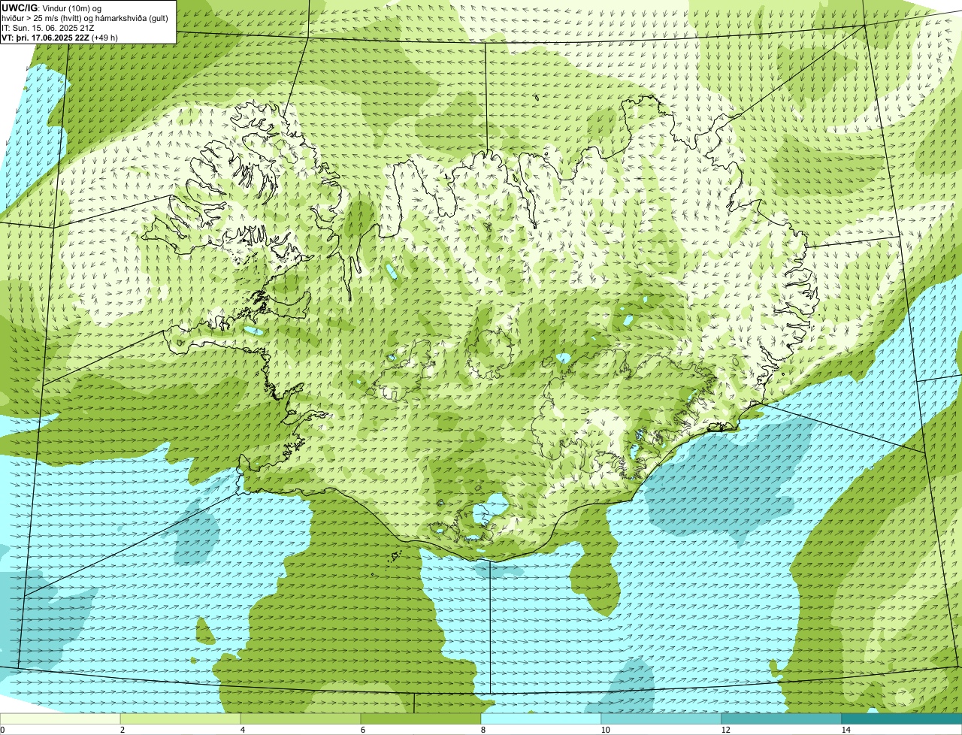Click the green 4–6 legend swatch
Viewport: 962px width, 735px height.
coord(301,718)
